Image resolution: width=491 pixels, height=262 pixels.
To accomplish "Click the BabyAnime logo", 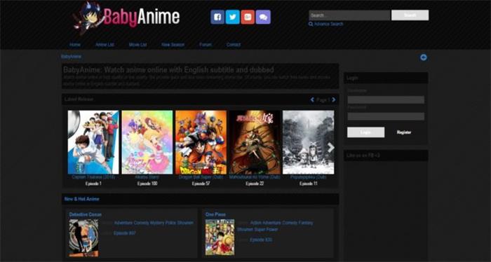I will 126,18.
